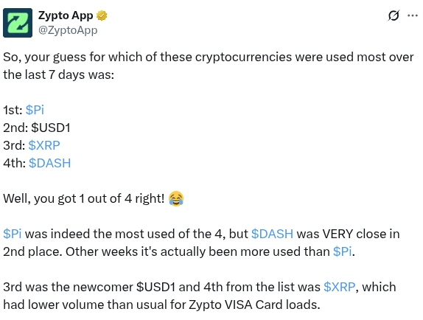Click the "1 out of 4 right!" line
This screenshot has height=320, width=423.
click(94, 198)
